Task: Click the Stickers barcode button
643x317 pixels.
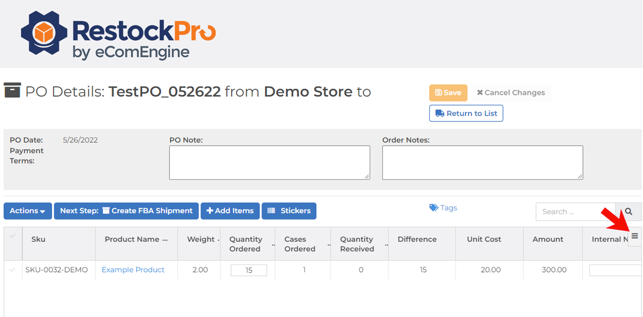Action: pos(289,211)
